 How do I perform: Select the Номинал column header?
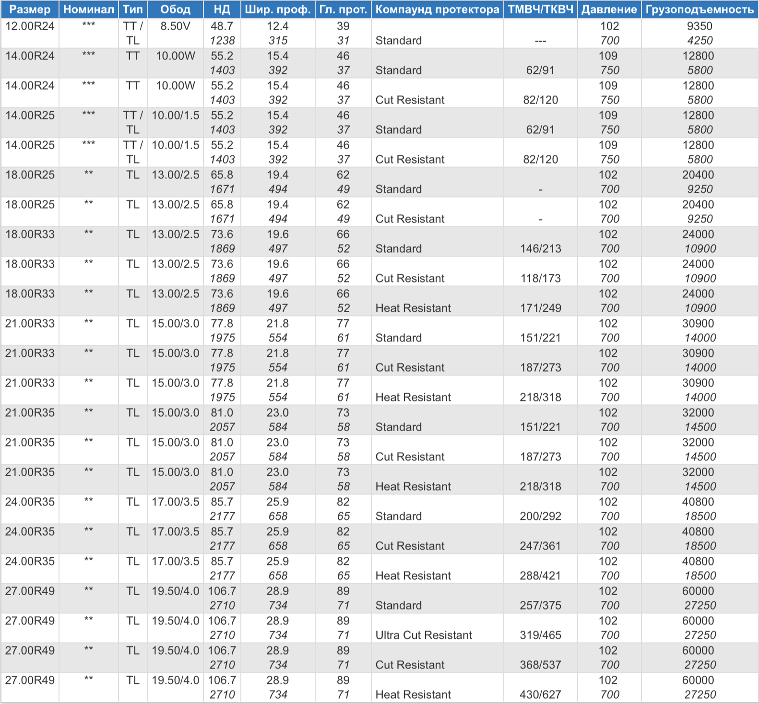(x=89, y=10)
